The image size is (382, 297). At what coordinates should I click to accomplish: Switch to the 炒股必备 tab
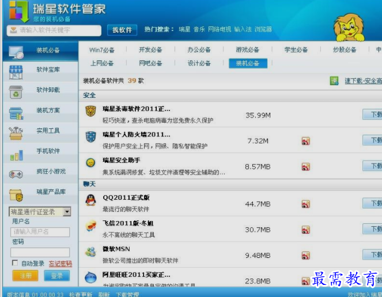(x=345, y=50)
